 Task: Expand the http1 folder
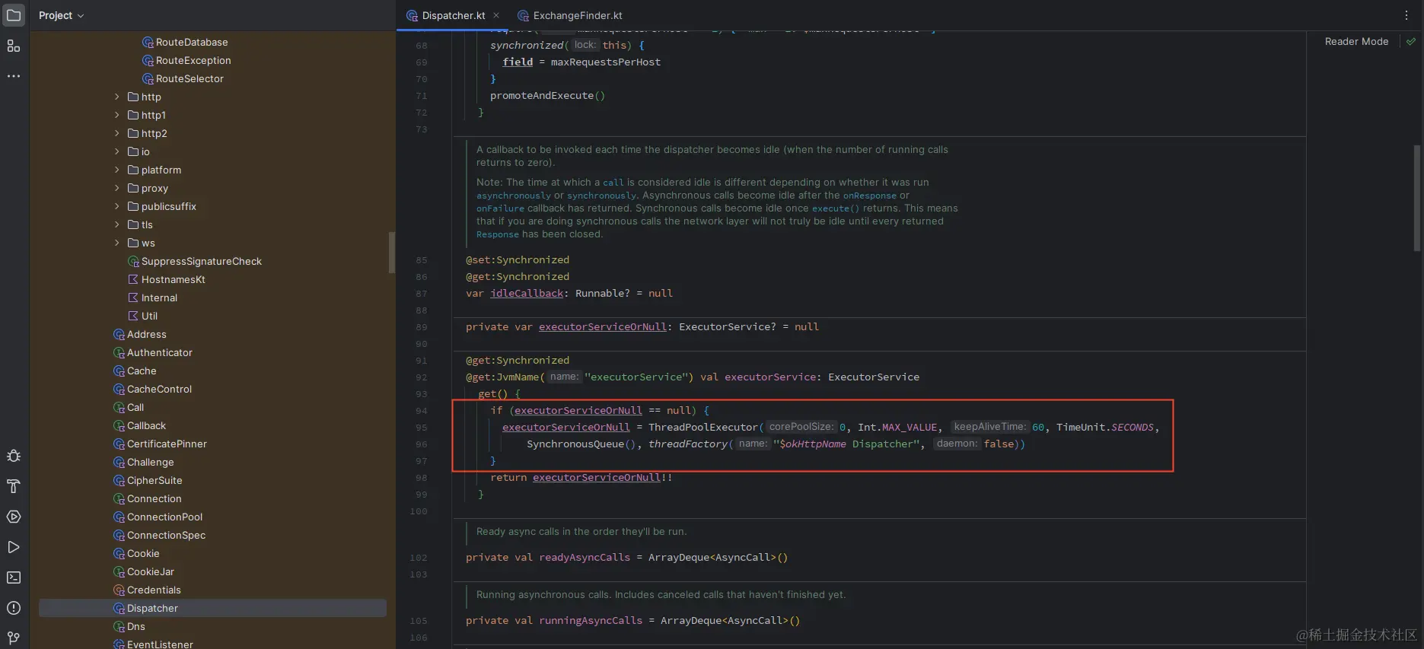(x=116, y=115)
